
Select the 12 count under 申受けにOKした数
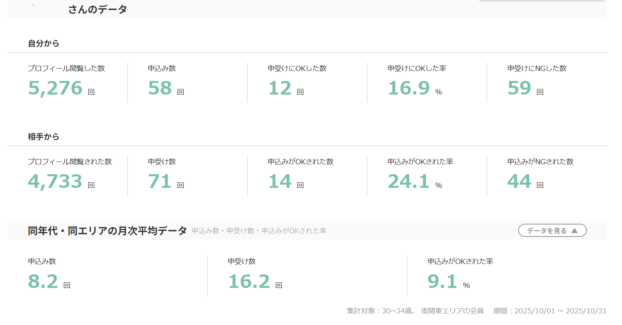pos(280,88)
